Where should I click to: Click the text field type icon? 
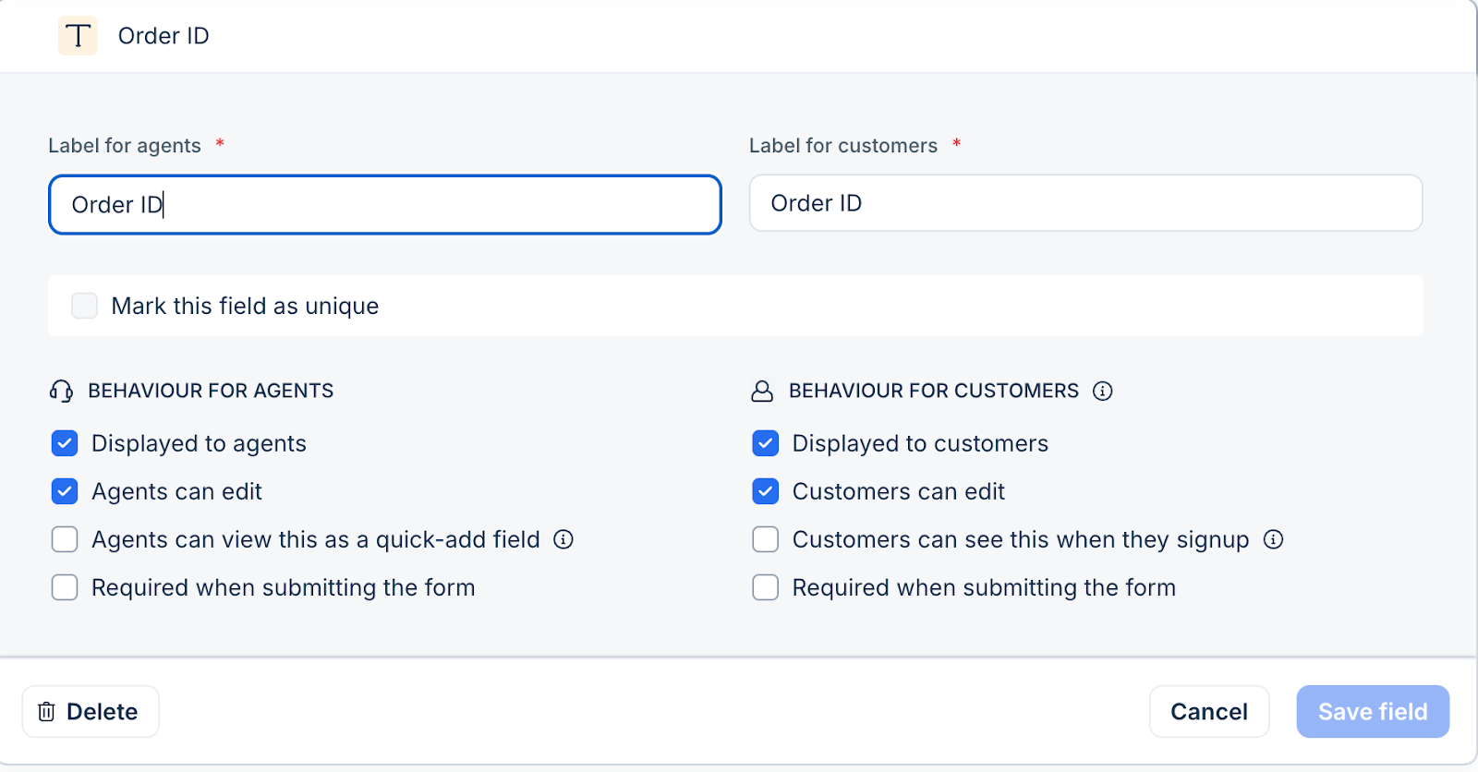pyautogui.click(x=78, y=36)
